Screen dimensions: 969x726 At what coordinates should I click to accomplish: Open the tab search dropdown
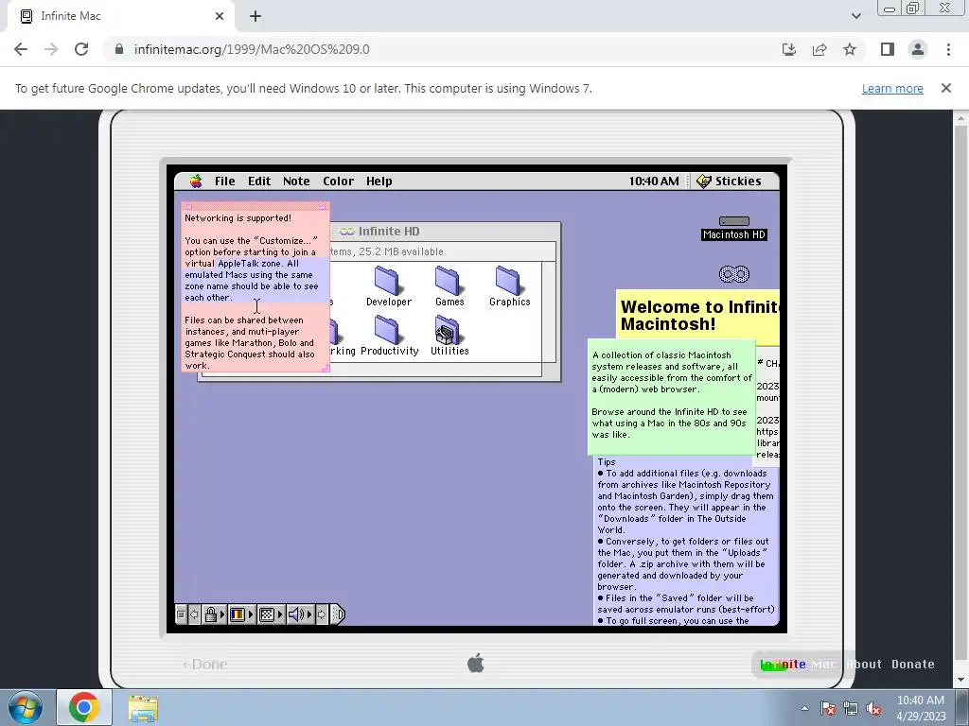click(x=855, y=16)
